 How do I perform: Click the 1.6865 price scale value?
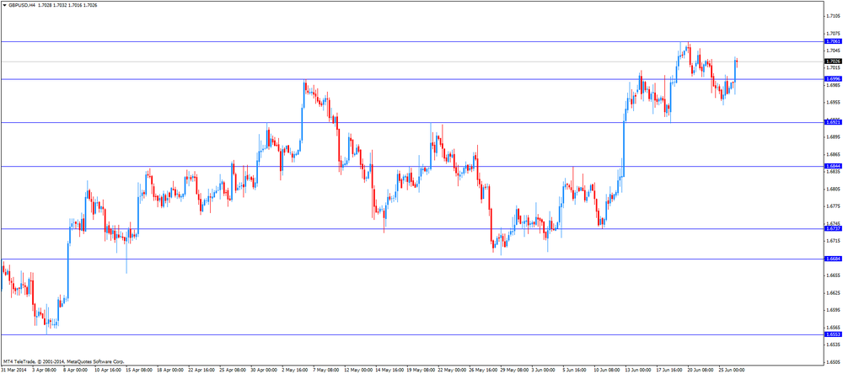pos(833,154)
